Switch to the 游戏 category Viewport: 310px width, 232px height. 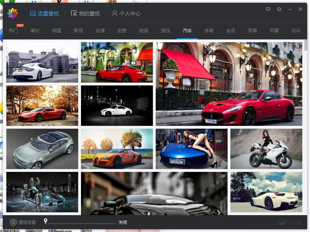click(x=166, y=31)
